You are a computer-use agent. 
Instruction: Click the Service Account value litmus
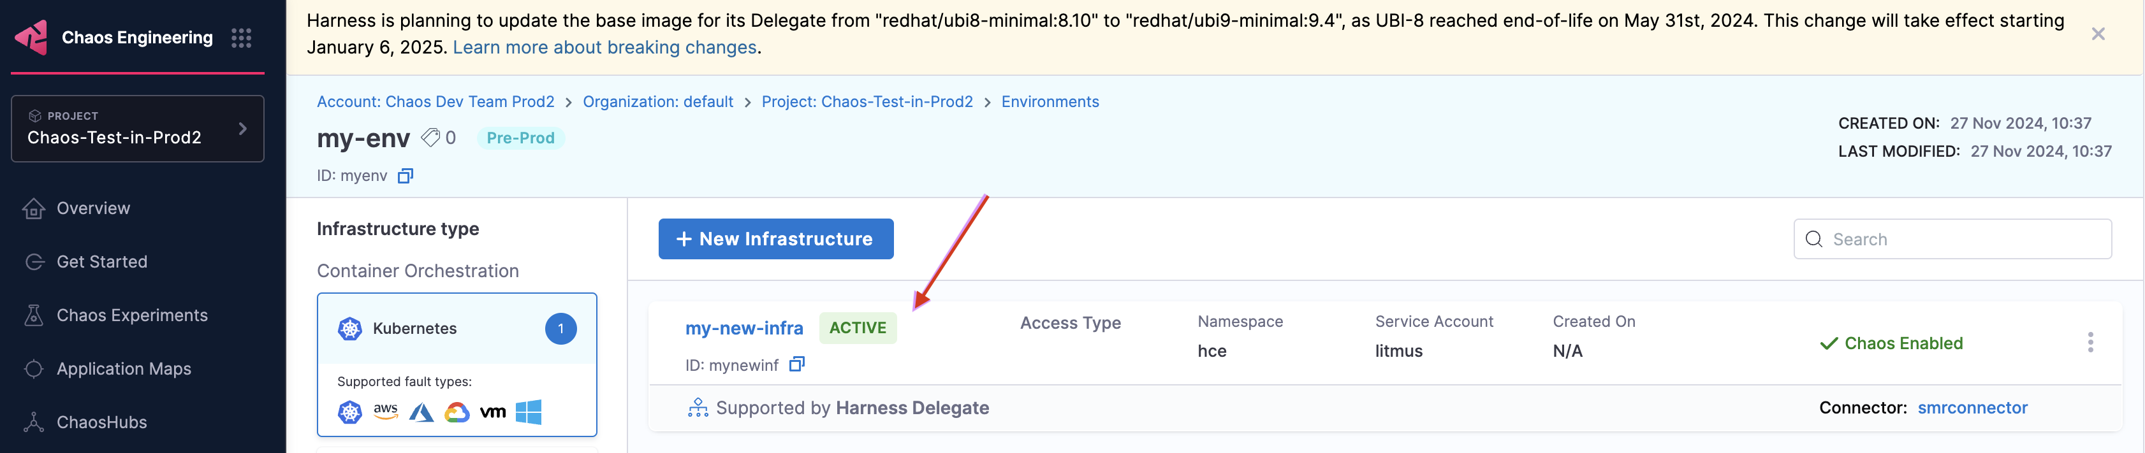click(1398, 352)
